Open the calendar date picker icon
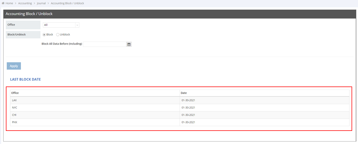The image size is (358, 144). pyautogui.click(x=129, y=44)
